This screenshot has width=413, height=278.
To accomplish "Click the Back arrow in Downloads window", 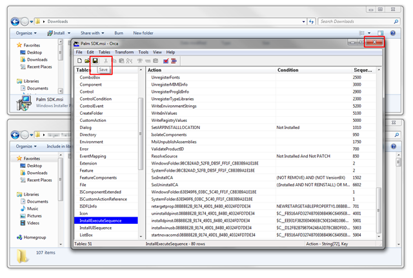I will pos(15,21).
